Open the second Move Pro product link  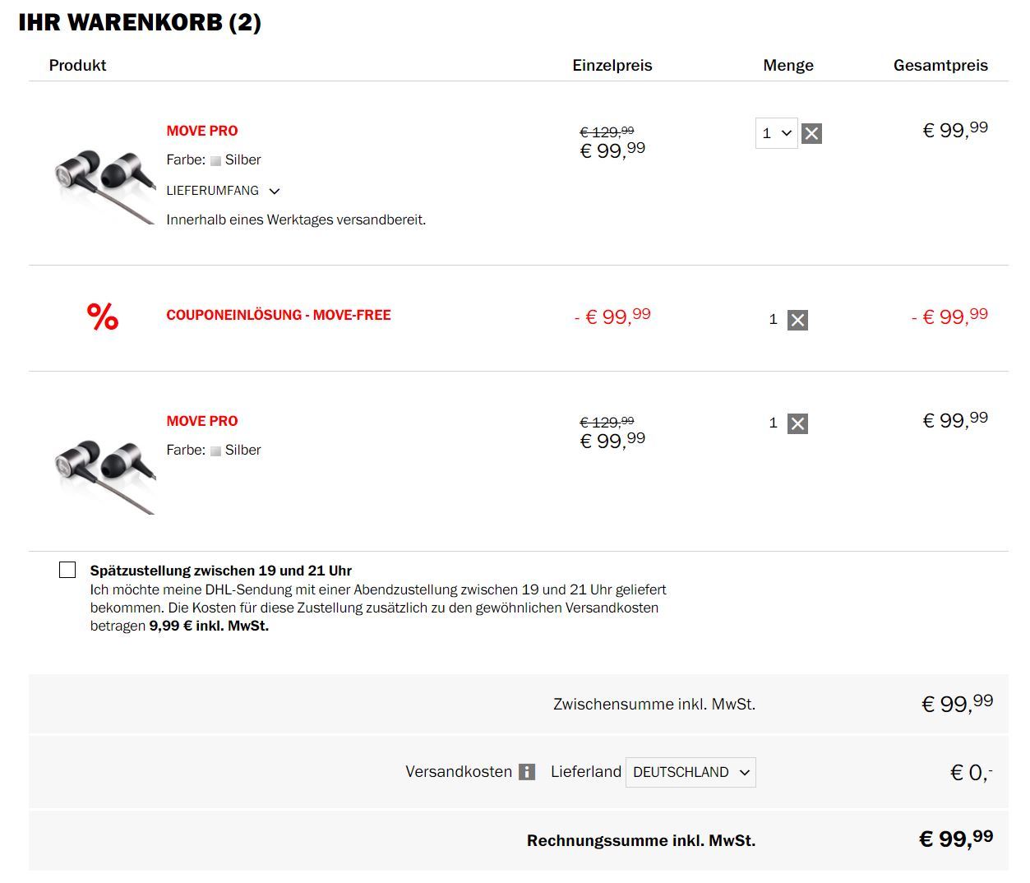202,421
